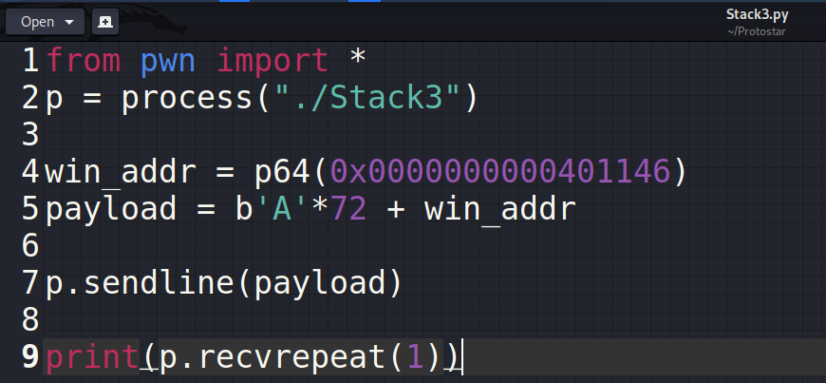Image resolution: width=826 pixels, height=383 pixels.
Task: Click line number 7 in gutter
Action: pyautogui.click(x=30, y=283)
